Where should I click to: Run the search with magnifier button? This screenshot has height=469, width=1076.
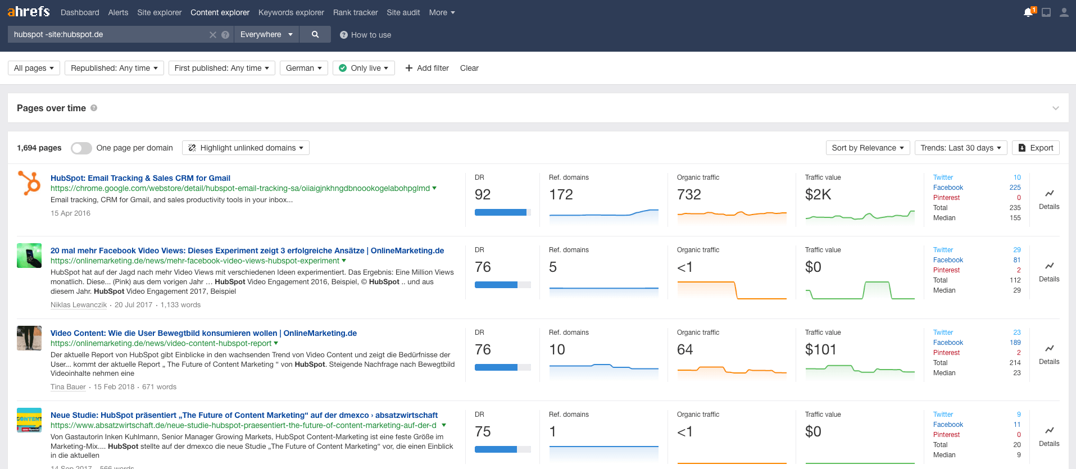(315, 34)
